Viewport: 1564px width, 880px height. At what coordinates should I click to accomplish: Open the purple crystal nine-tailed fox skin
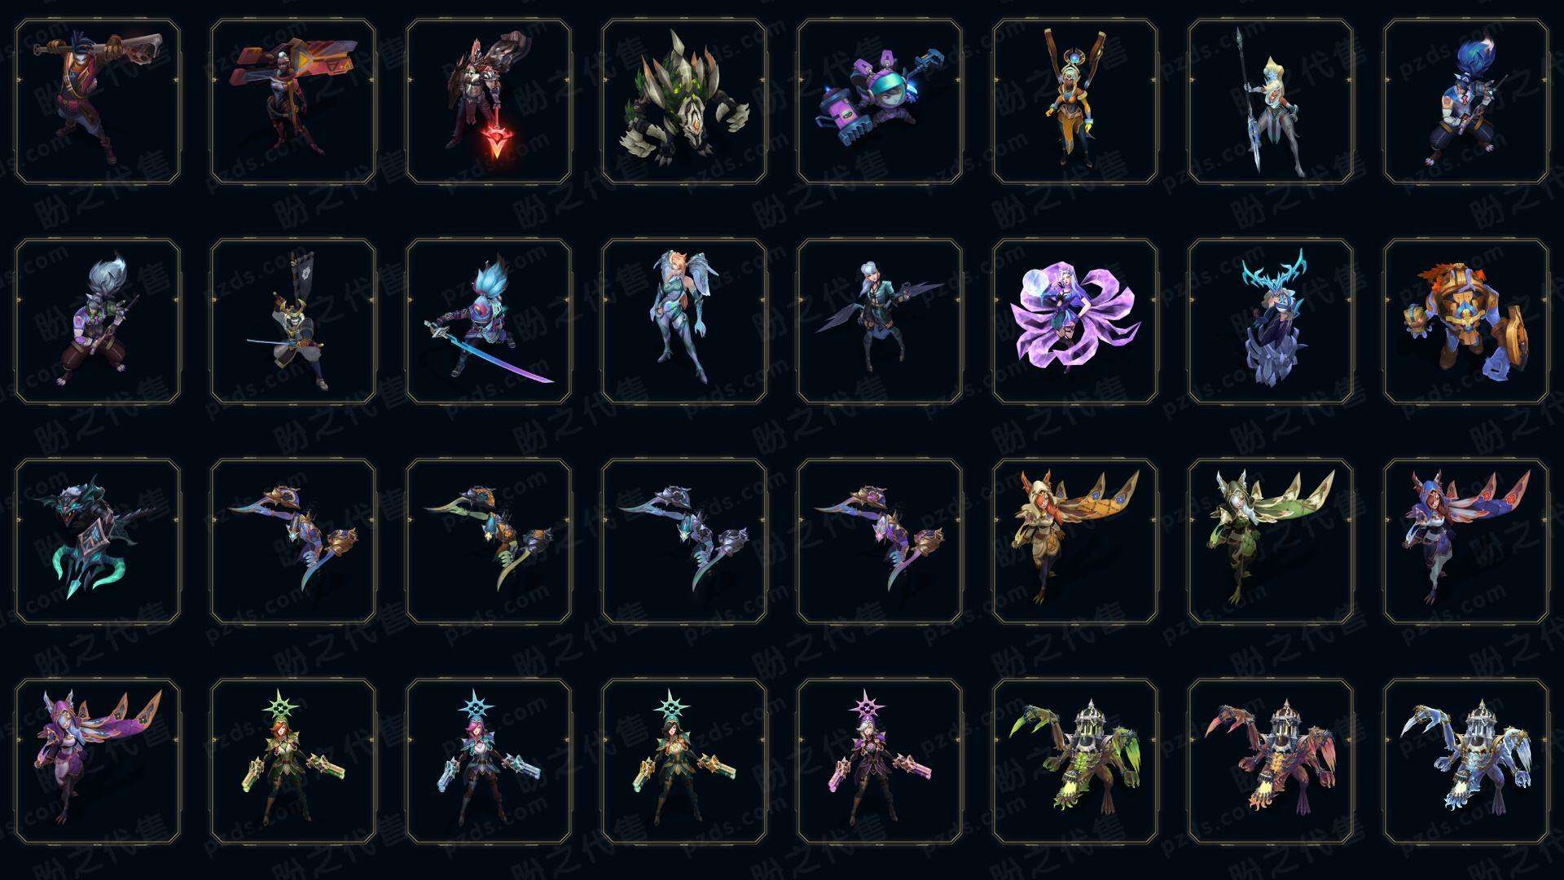pos(1075,321)
